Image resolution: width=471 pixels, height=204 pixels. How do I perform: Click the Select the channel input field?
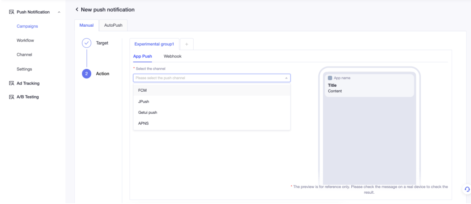tap(212, 78)
